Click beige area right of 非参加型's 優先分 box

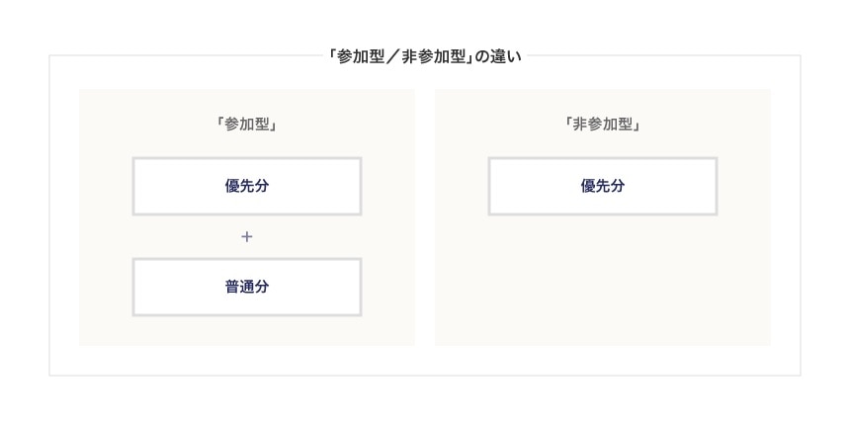(743, 186)
